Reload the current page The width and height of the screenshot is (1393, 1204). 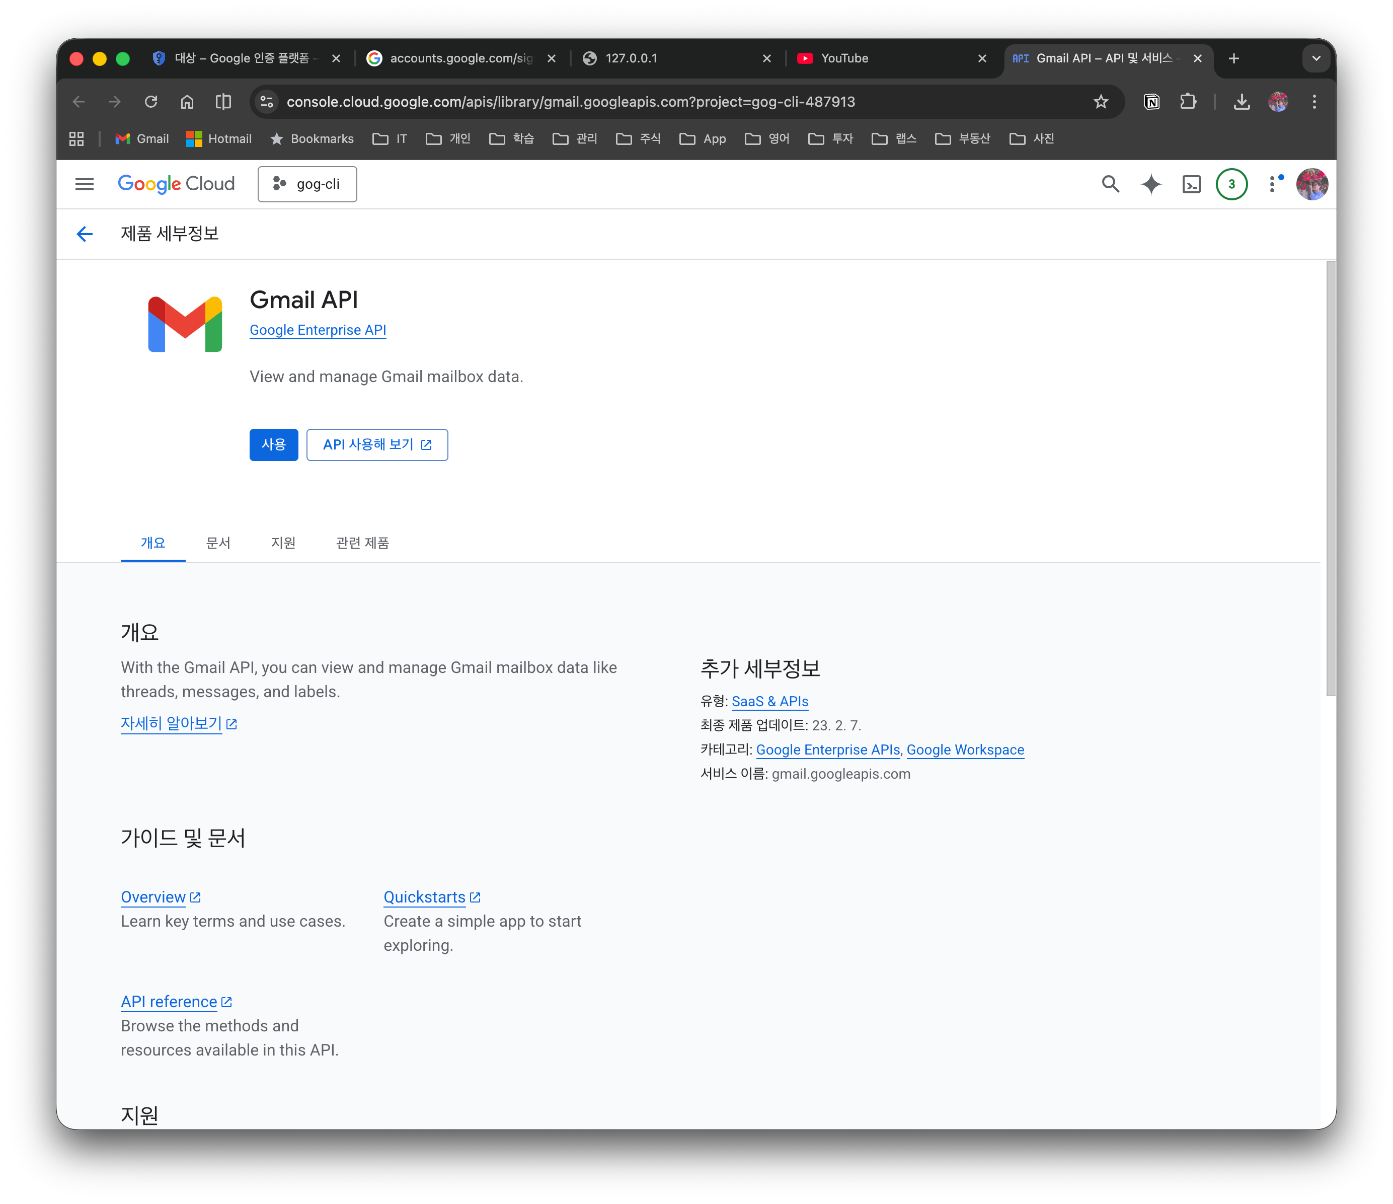(151, 102)
